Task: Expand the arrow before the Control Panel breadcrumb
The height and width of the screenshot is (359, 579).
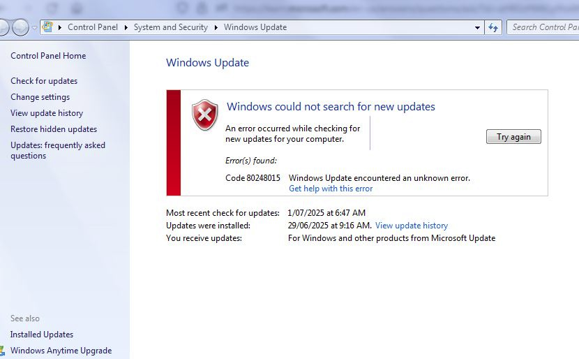Action: pyautogui.click(x=60, y=27)
